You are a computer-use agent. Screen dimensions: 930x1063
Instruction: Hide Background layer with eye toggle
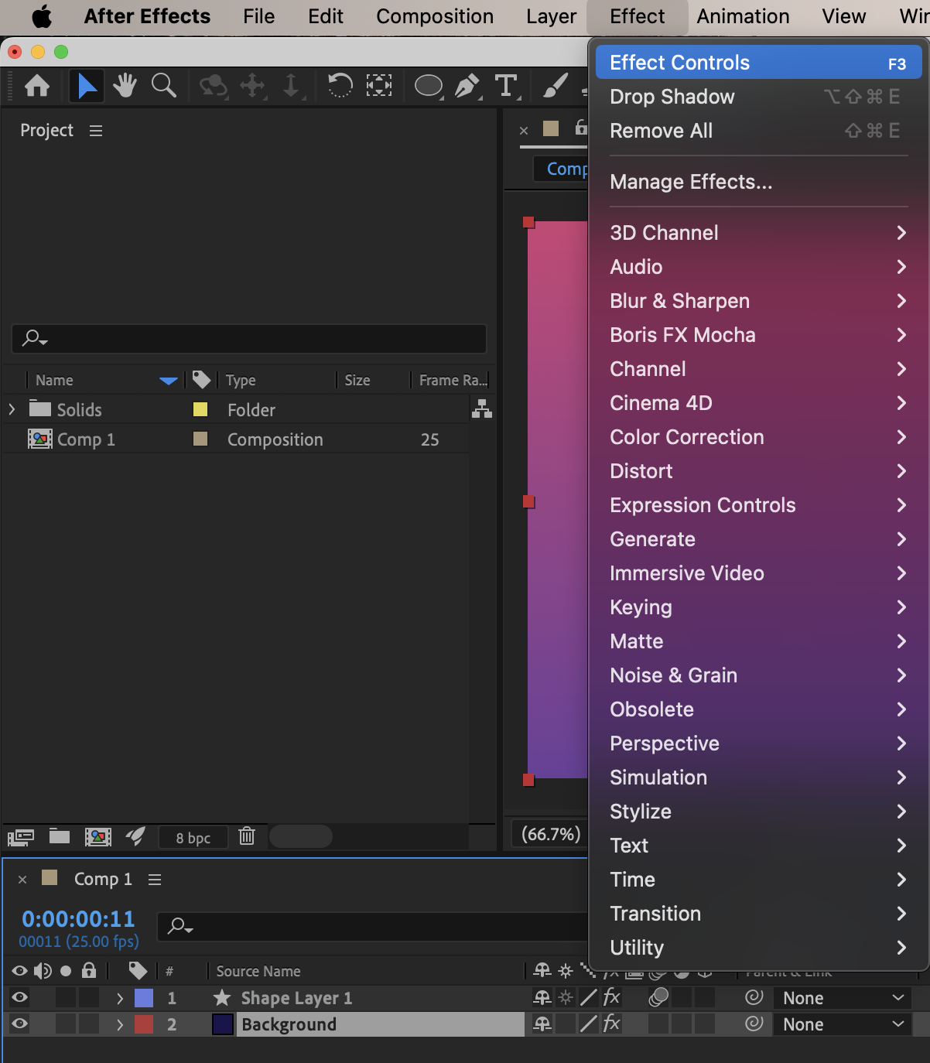[x=19, y=1024]
